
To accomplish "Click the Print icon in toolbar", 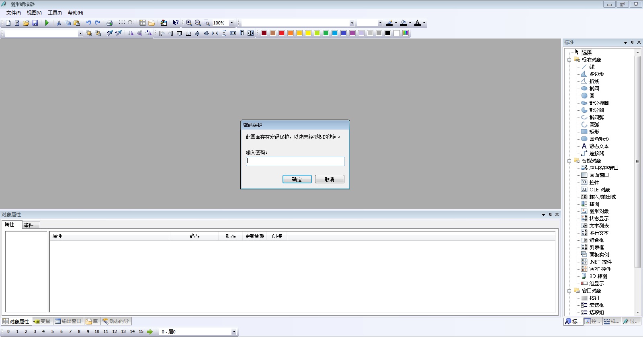I will click(109, 23).
